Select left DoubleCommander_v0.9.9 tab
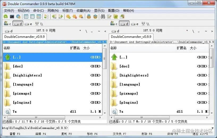The width and height of the screenshot is (217, 138). pyautogui.click(x=24, y=37)
